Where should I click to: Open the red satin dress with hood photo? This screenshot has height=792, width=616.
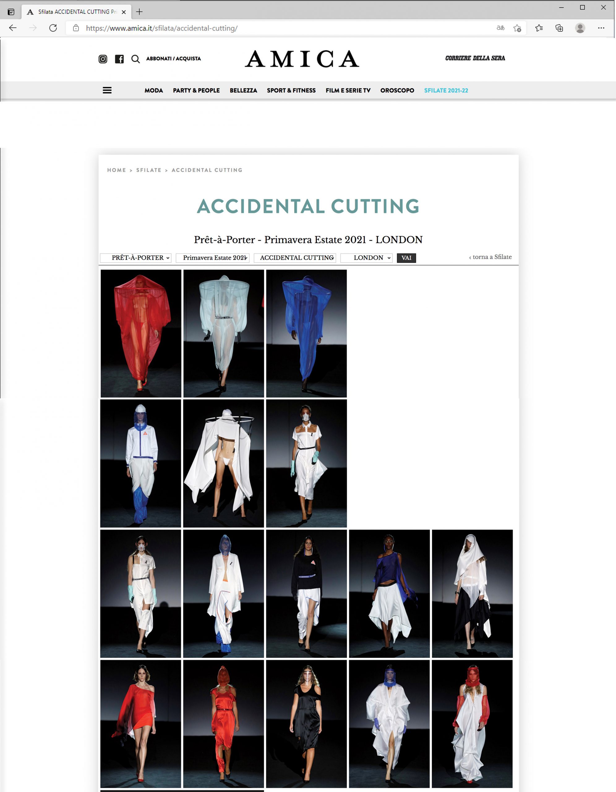pyautogui.click(x=224, y=724)
